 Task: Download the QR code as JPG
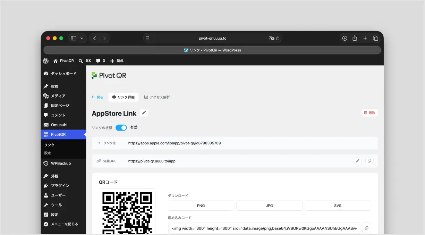(270, 205)
